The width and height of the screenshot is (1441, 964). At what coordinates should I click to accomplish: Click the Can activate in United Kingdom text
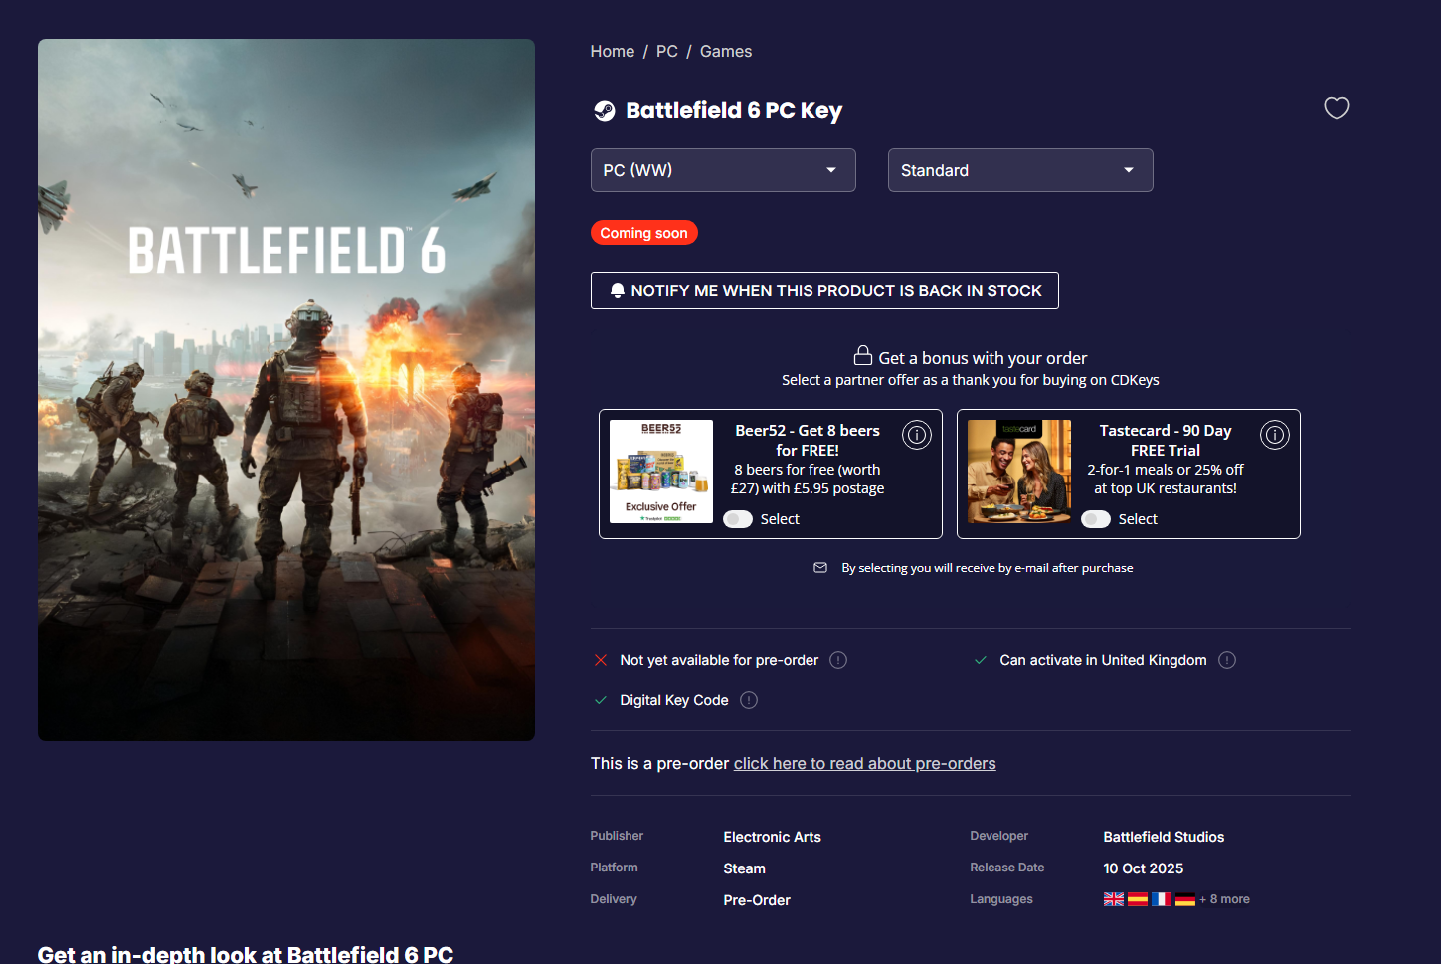[x=1104, y=660]
